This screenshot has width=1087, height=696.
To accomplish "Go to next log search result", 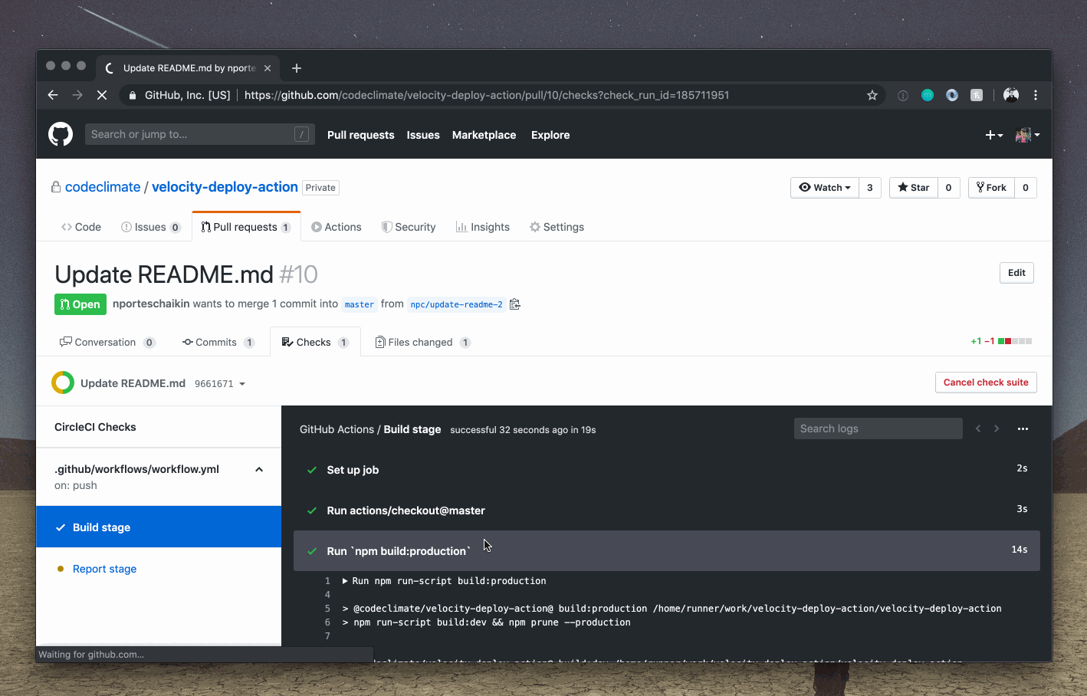I will pyautogui.click(x=997, y=429).
